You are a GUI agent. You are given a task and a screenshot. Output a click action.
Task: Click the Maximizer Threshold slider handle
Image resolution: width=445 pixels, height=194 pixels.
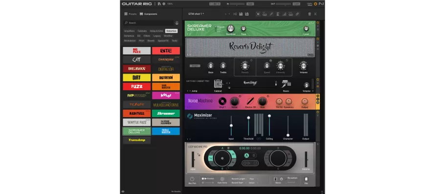248,118
